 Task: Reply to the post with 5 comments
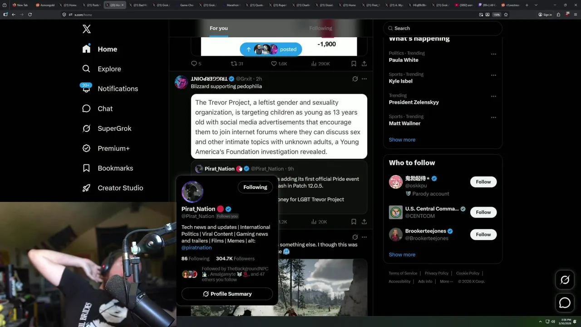coord(196,64)
